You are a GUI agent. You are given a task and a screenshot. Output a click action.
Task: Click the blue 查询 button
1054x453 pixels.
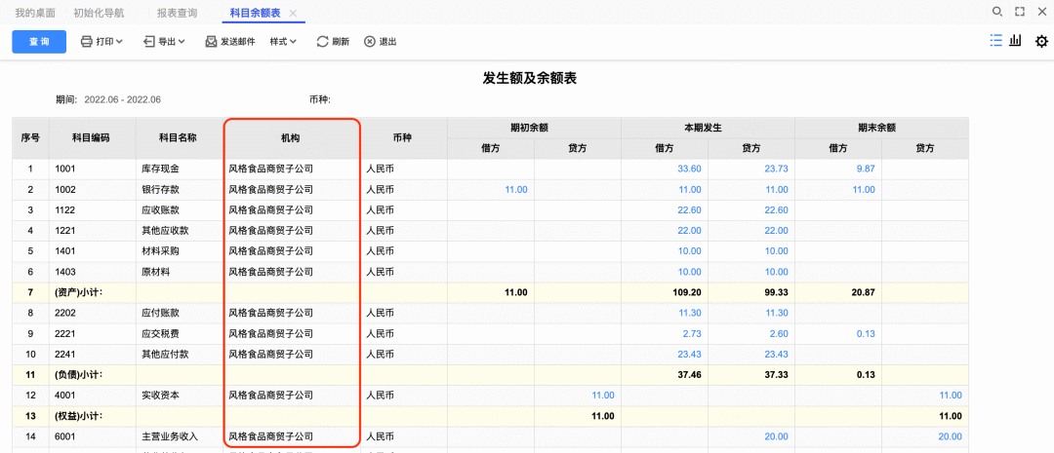39,42
